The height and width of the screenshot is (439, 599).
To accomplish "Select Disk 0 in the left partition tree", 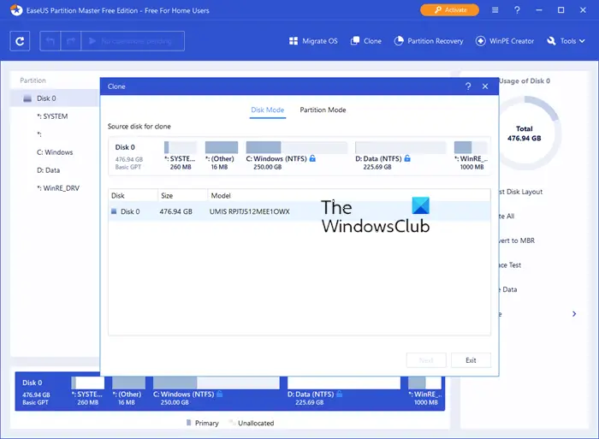I will coord(54,98).
